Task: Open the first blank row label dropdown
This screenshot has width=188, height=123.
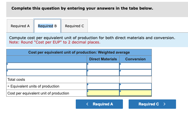Action: (x=47, y=66)
